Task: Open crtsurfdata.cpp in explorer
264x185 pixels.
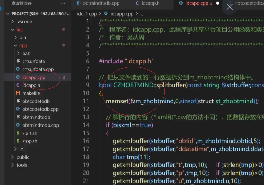Action: click(x=38, y=69)
